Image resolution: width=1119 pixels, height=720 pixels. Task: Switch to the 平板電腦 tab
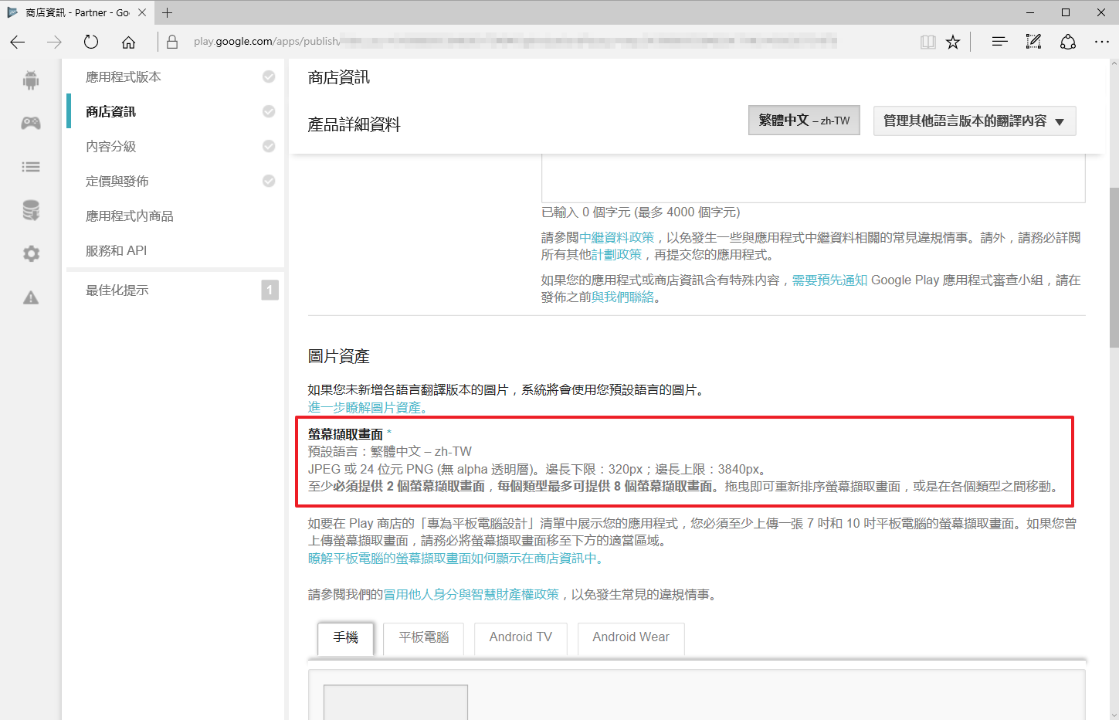click(x=424, y=637)
